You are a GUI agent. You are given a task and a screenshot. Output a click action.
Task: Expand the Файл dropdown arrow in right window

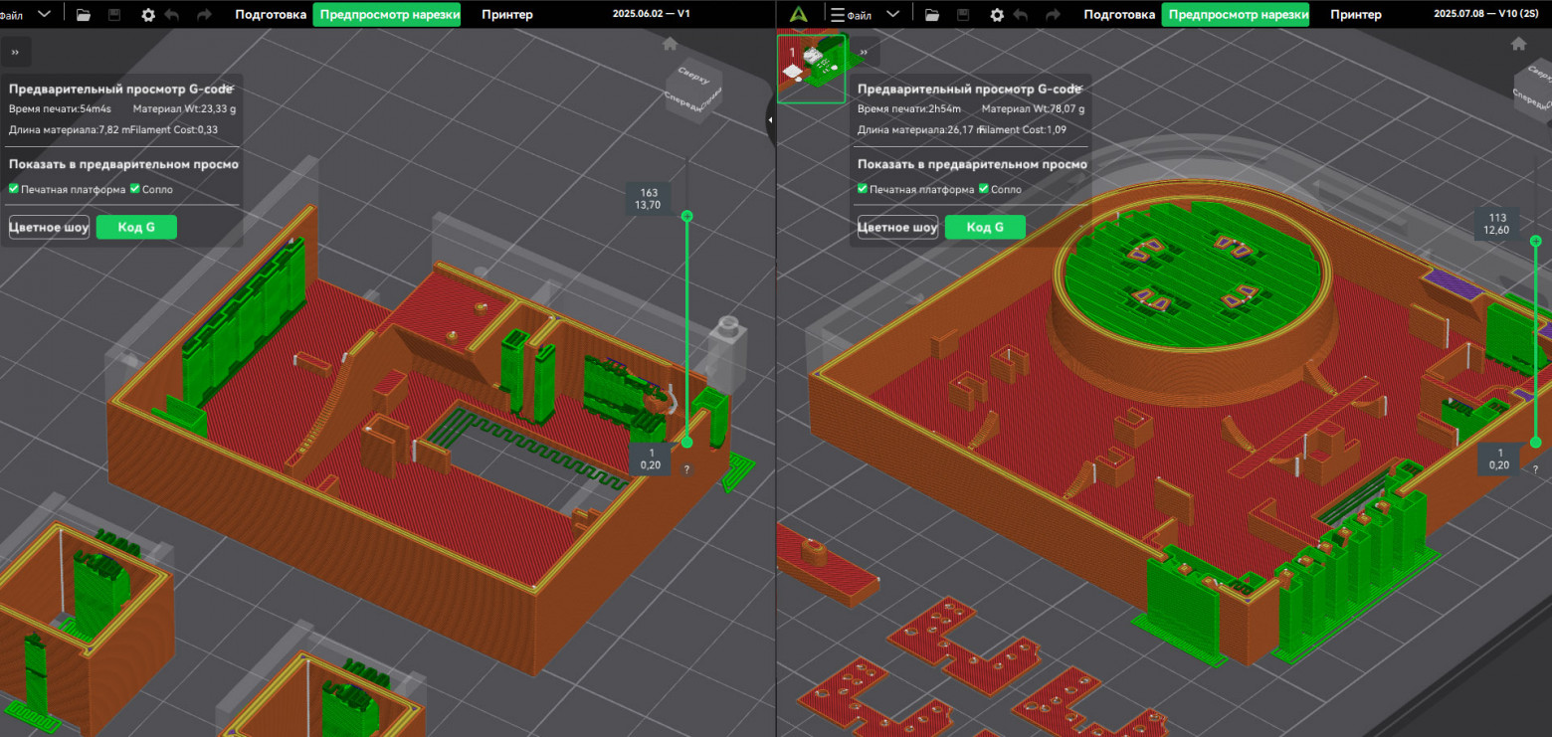click(892, 14)
